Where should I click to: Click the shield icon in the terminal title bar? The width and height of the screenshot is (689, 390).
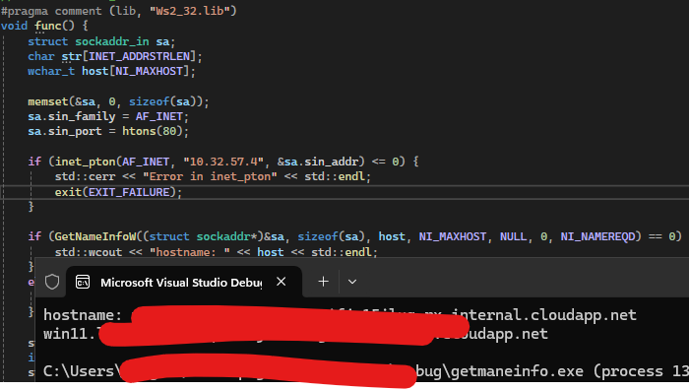[x=52, y=282]
